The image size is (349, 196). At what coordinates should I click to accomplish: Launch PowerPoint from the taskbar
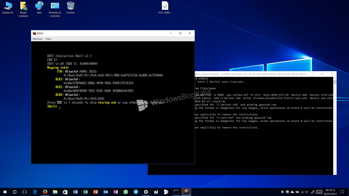[x=95, y=192]
